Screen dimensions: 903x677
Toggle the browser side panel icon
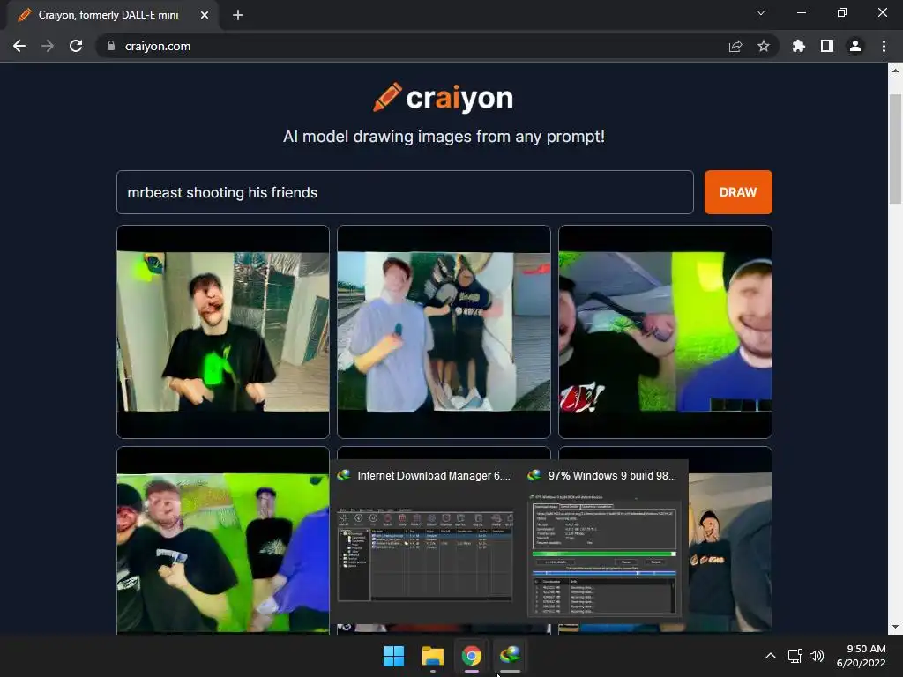pyautogui.click(x=827, y=46)
